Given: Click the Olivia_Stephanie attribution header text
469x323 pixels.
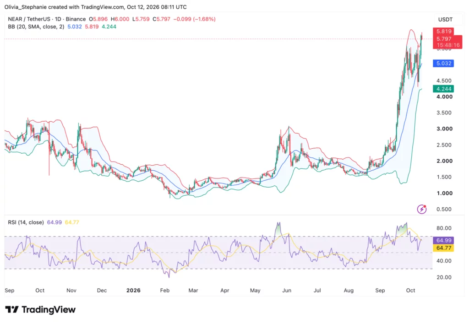Looking at the screenshot, I should pyautogui.click(x=95, y=7).
